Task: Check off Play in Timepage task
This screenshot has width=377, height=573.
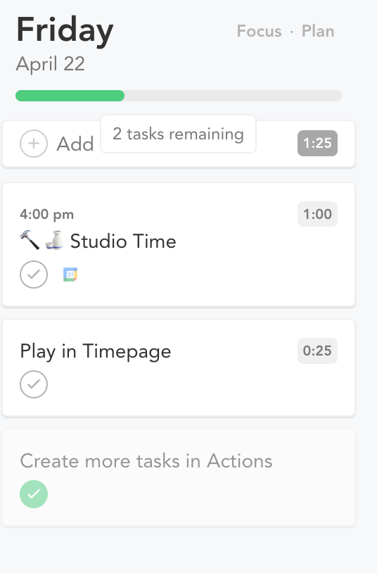Action: (34, 384)
